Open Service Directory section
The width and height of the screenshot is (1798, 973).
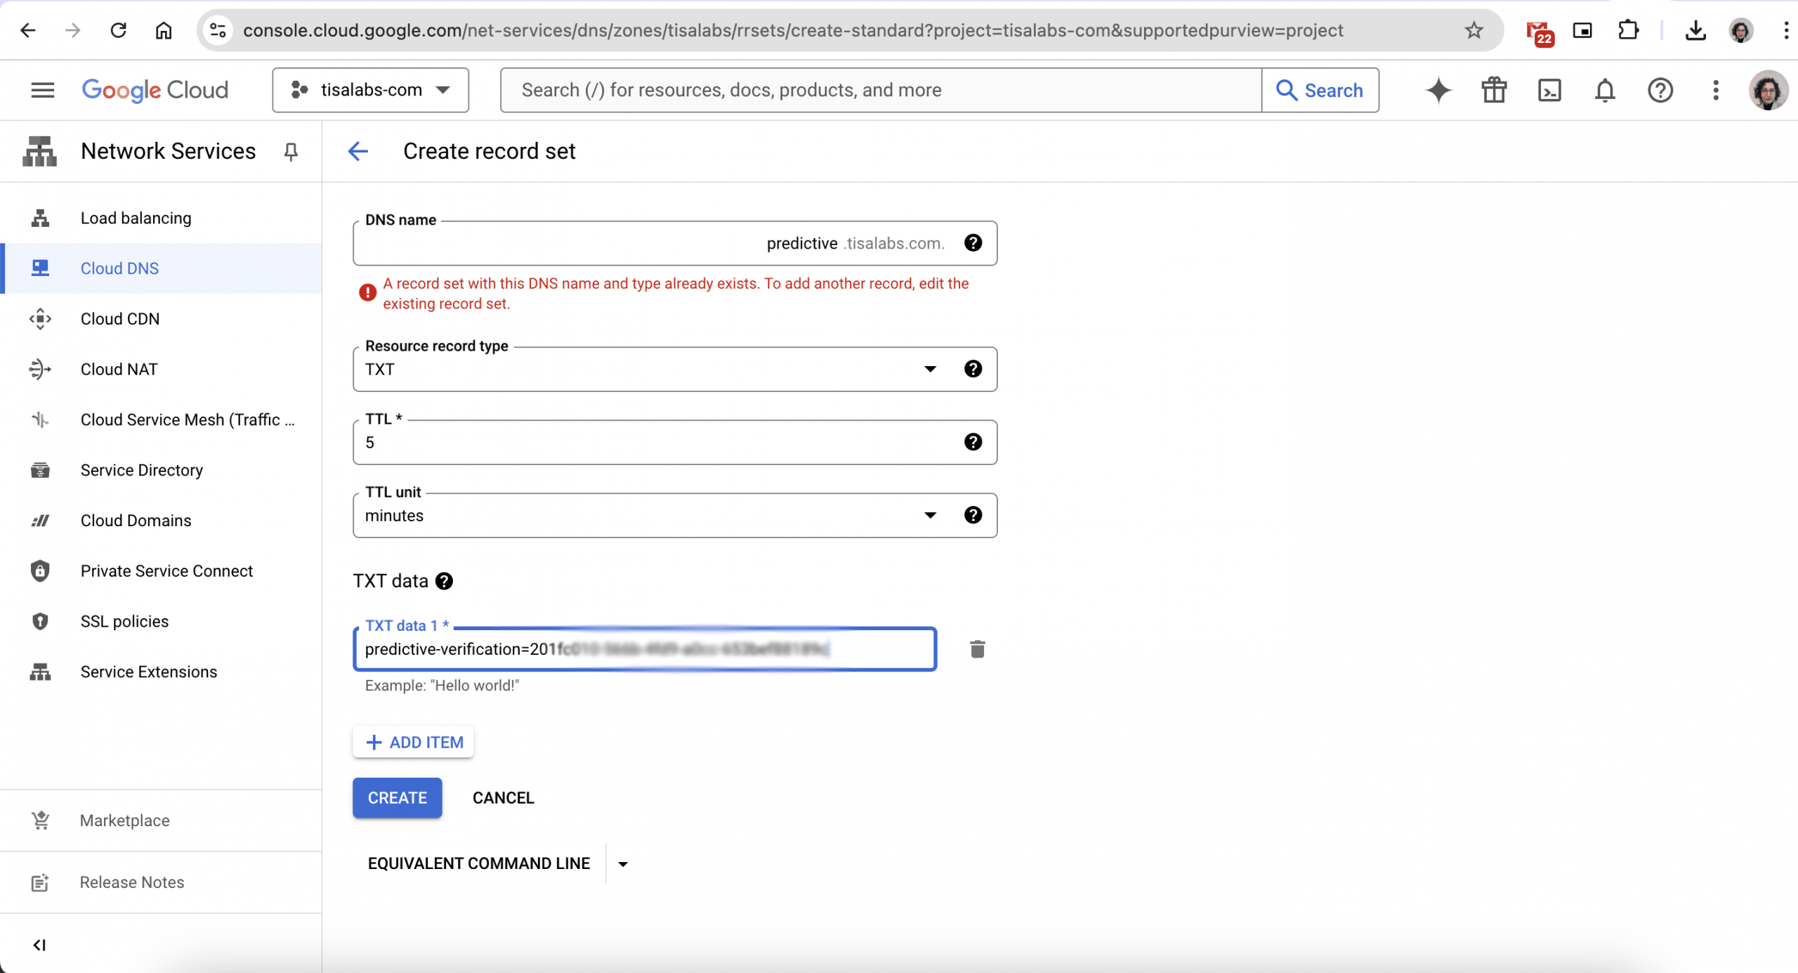(161, 470)
